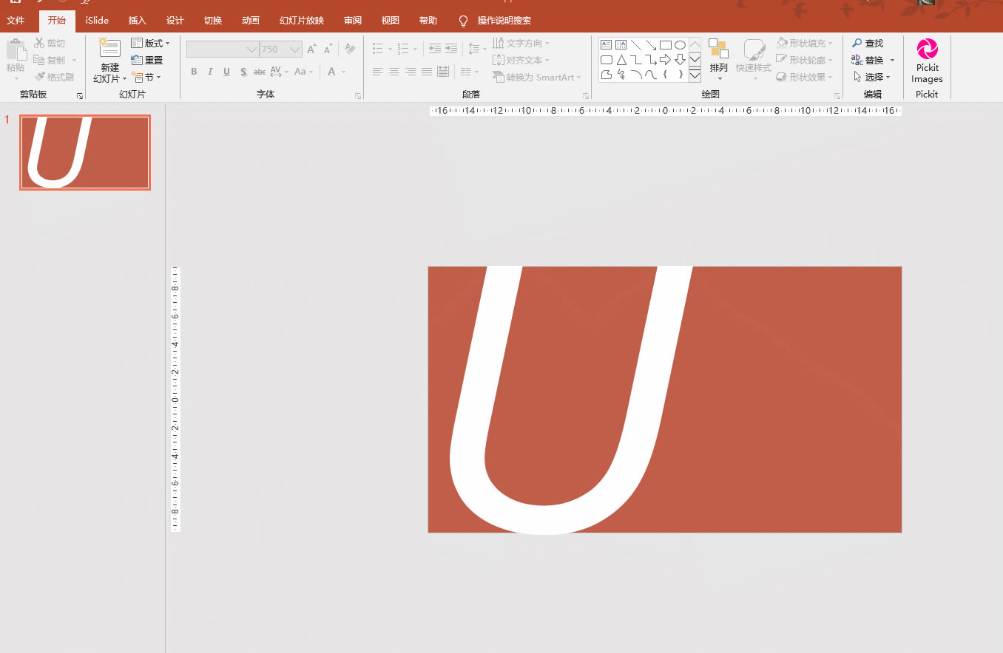Open 形状填充 (Shape Fill) options
The image size is (1003, 653).
coord(804,43)
